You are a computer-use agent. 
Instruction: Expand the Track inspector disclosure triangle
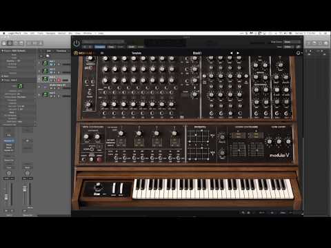tap(3, 80)
